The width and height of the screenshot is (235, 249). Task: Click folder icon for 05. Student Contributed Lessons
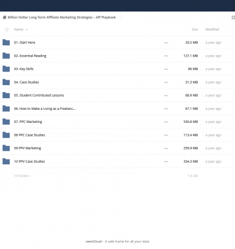click(6, 95)
